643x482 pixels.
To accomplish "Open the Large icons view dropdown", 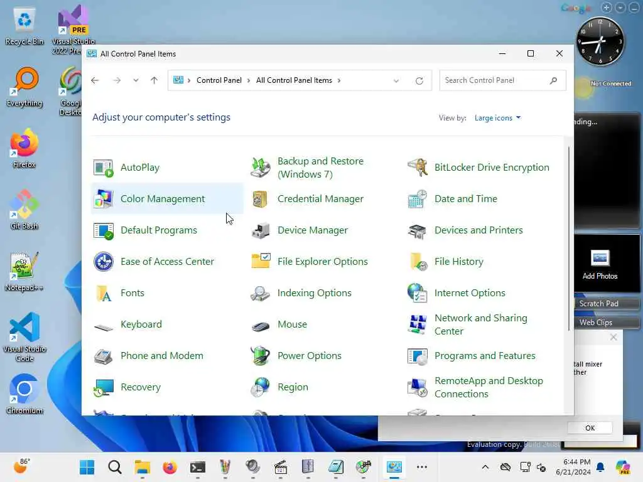I will click(497, 118).
